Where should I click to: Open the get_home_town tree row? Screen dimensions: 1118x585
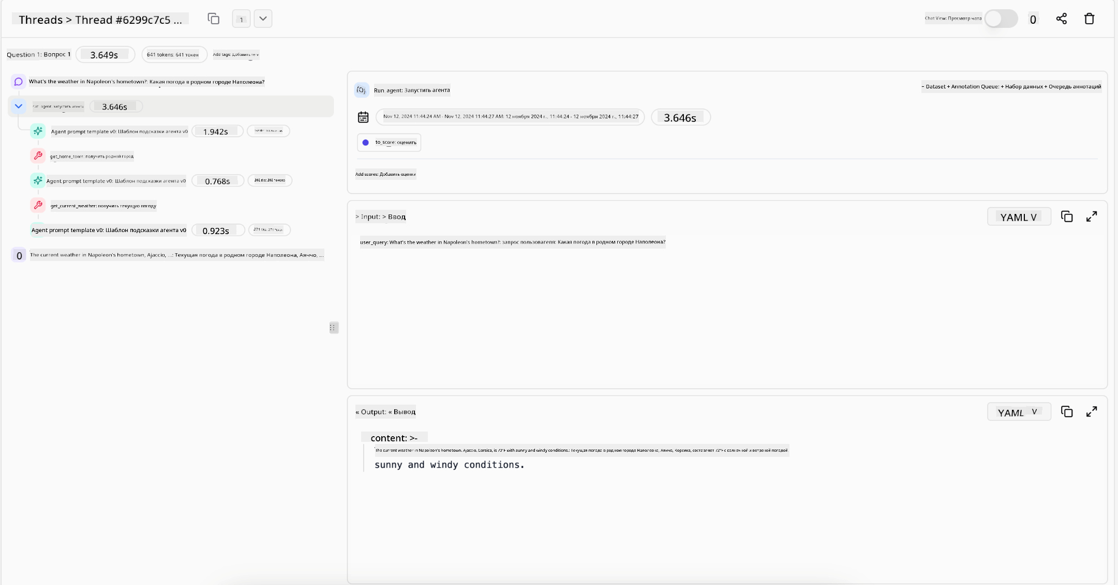(92, 156)
